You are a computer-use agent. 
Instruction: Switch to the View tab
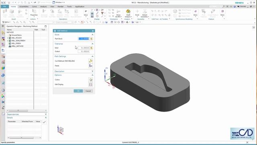click(x=52, y=6)
